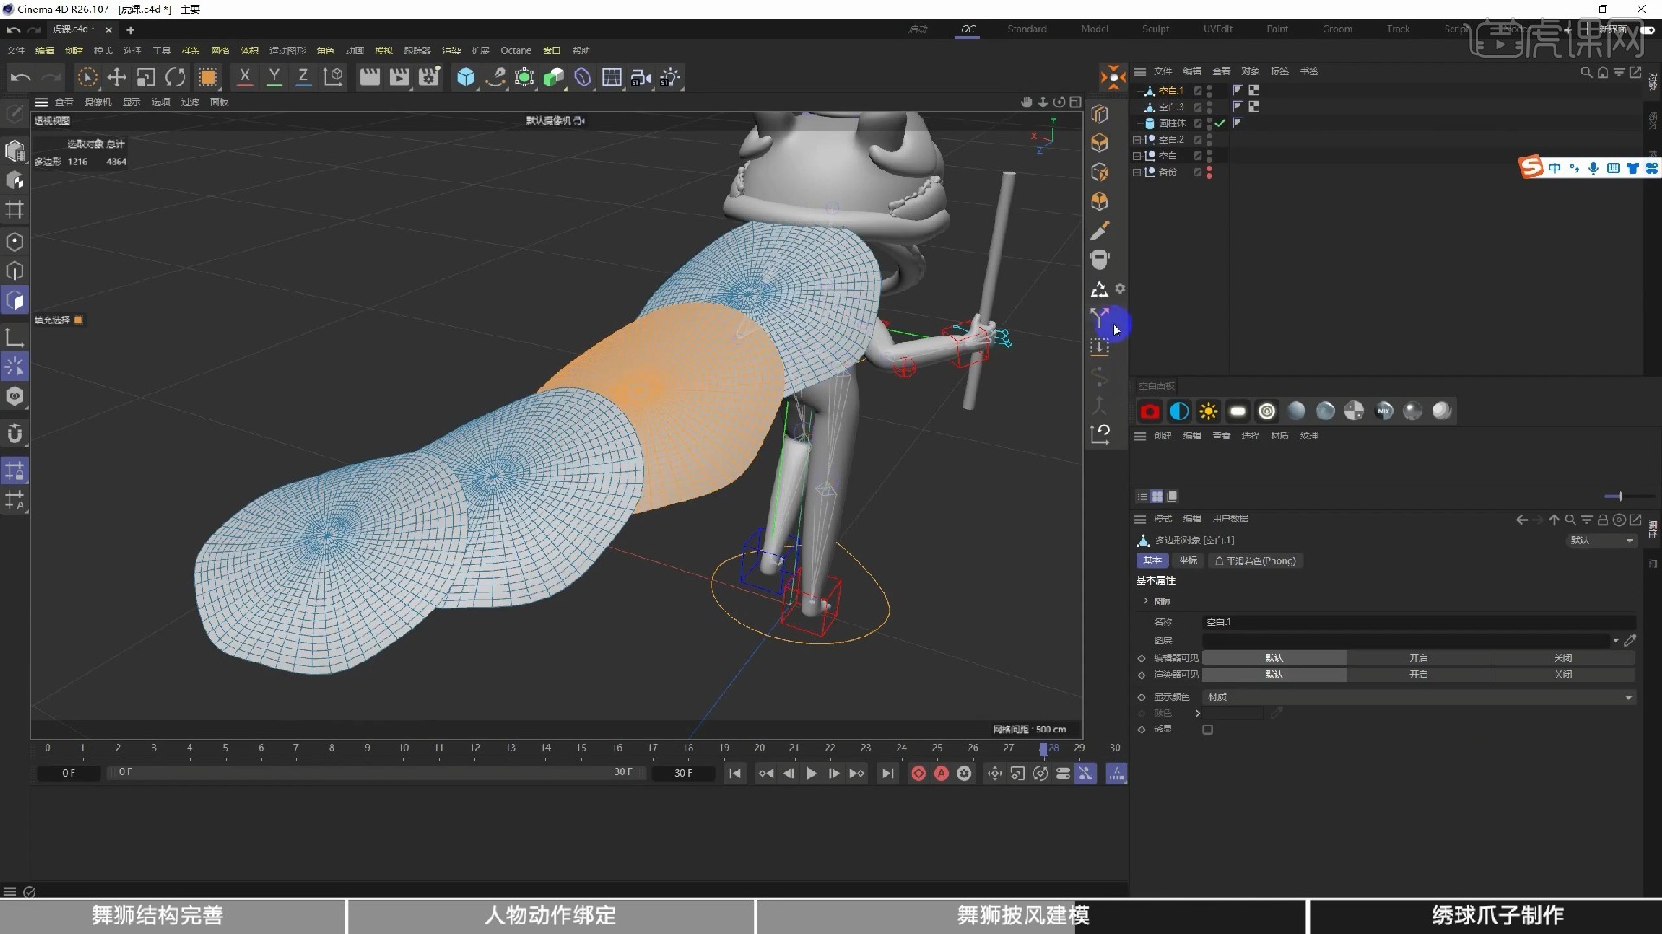Viewport: 1662px width, 934px height.
Task: Switch to the 坐标 attribute tab
Action: pos(1189,560)
